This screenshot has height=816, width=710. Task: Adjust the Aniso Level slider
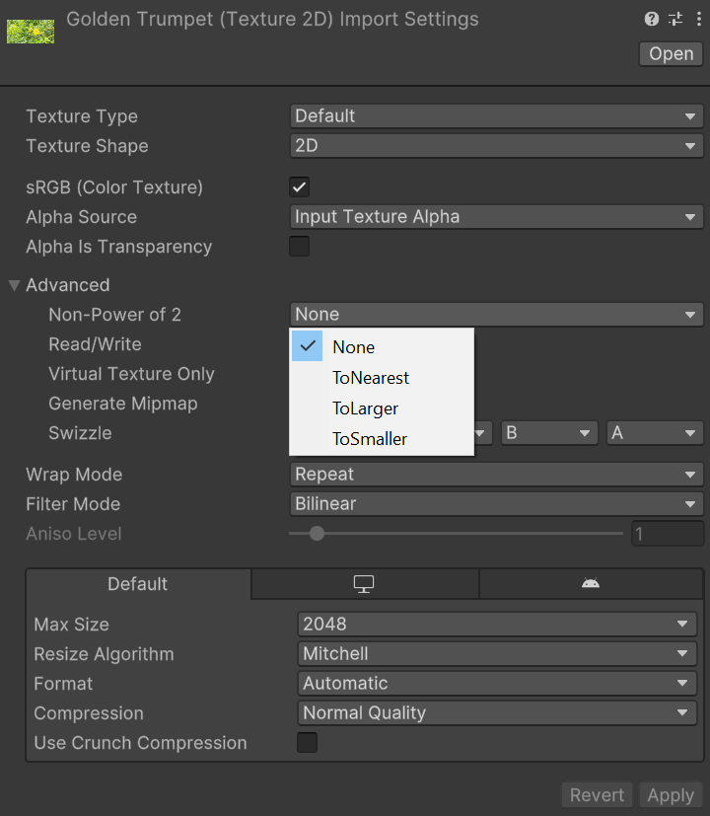coord(316,533)
